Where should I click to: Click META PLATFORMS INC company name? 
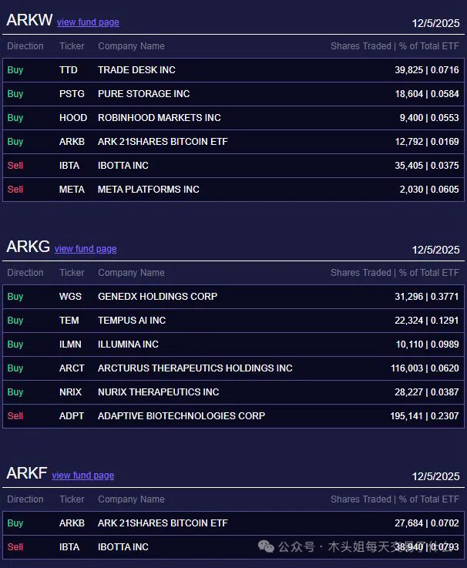[149, 190]
